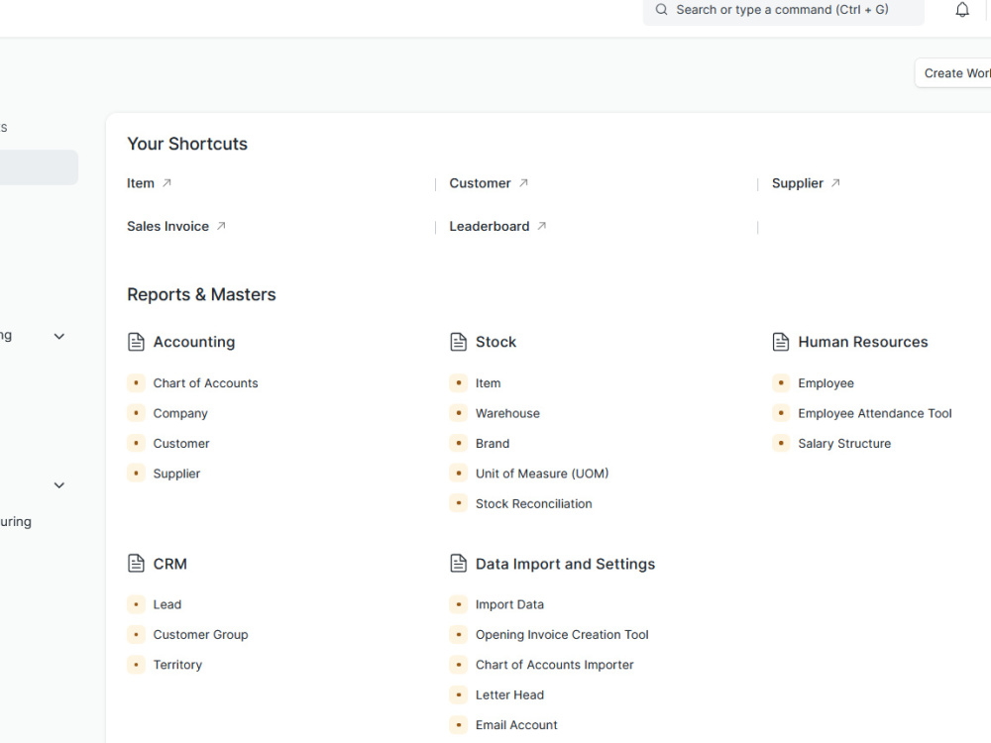991x743 pixels.
Task: Open Chart of Accounts link
Action: click(205, 382)
